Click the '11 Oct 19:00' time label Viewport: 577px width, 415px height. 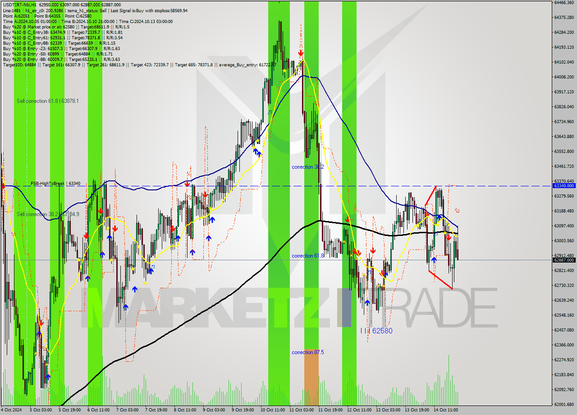pyautogui.click(x=330, y=410)
